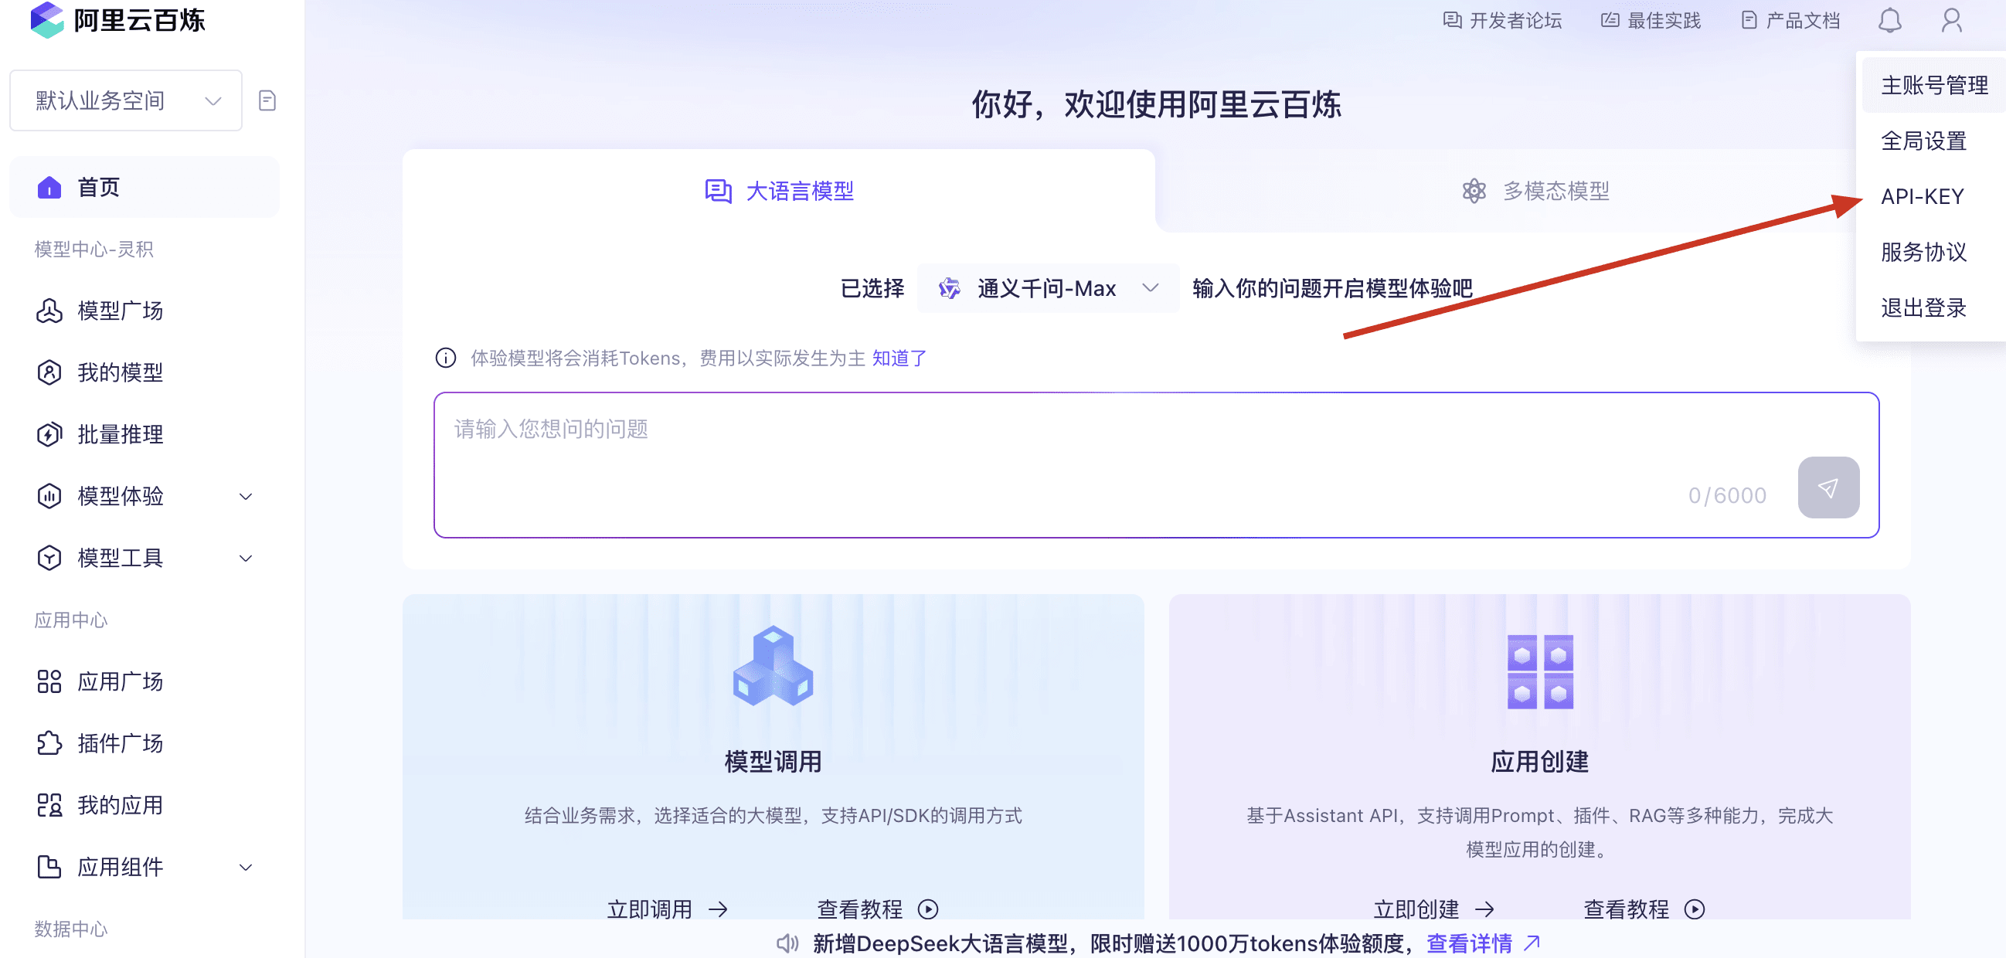The height and width of the screenshot is (958, 2006).
Task: Open 查看详情 in DeepSeek announcement
Action: (x=1483, y=943)
